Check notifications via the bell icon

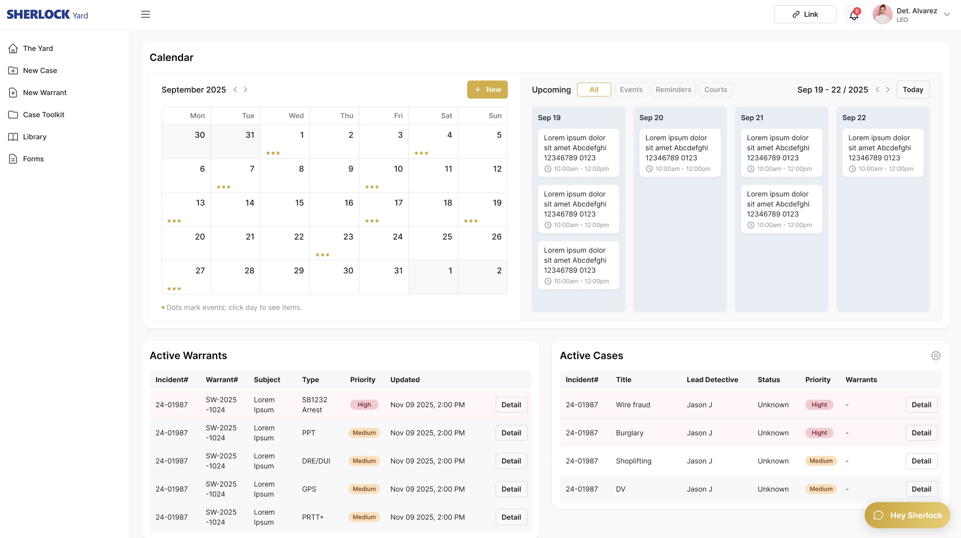[x=854, y=14]
